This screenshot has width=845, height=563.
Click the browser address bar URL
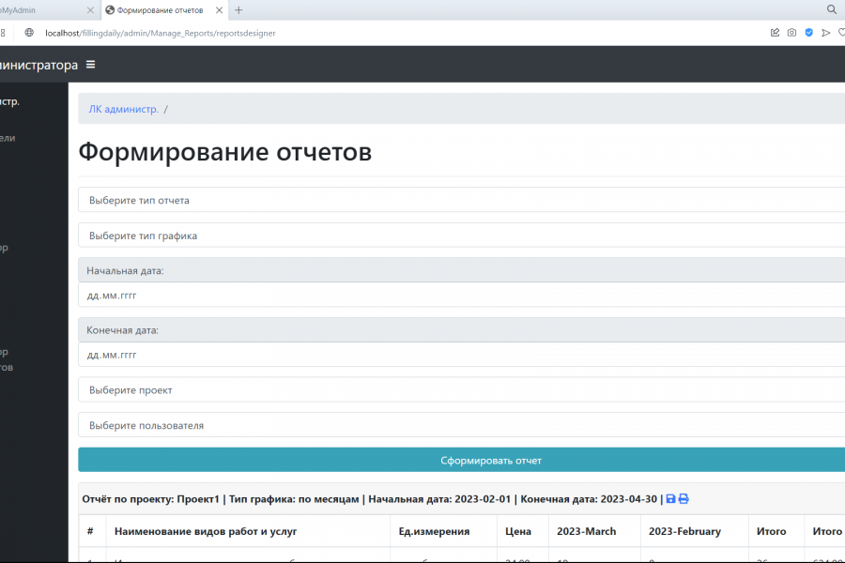160,33
